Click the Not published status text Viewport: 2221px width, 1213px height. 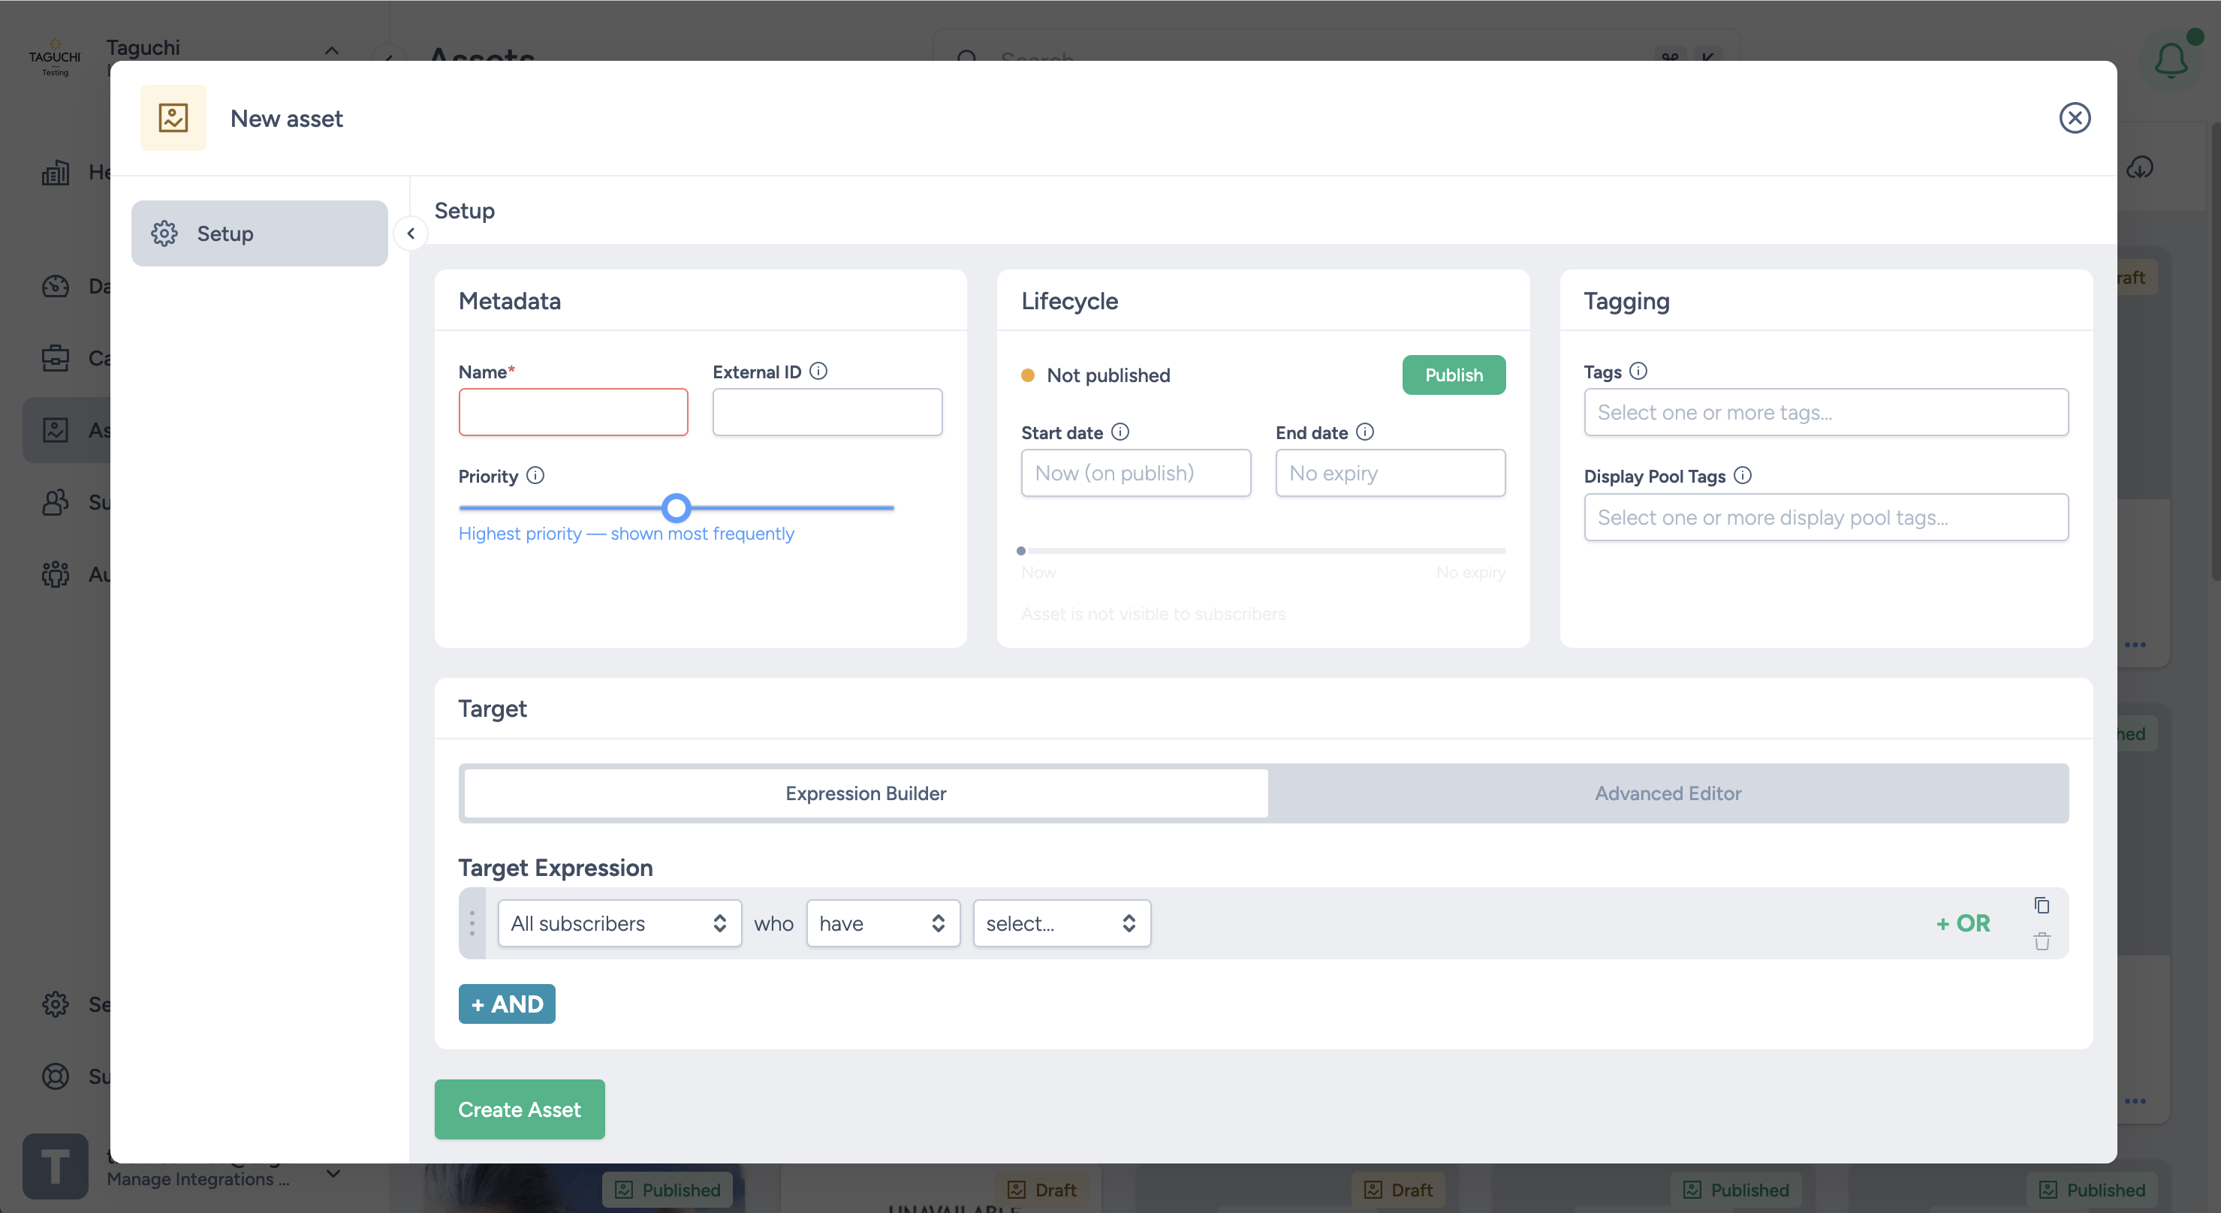coord(1109,375)
